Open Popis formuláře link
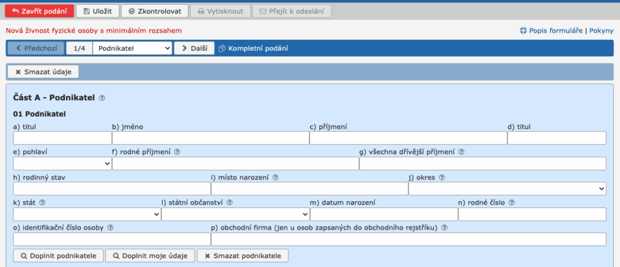 tap(551, 31)
